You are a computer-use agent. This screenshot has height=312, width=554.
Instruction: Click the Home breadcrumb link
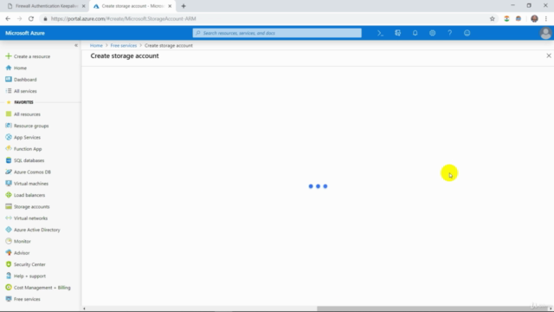tap(96, 46)
